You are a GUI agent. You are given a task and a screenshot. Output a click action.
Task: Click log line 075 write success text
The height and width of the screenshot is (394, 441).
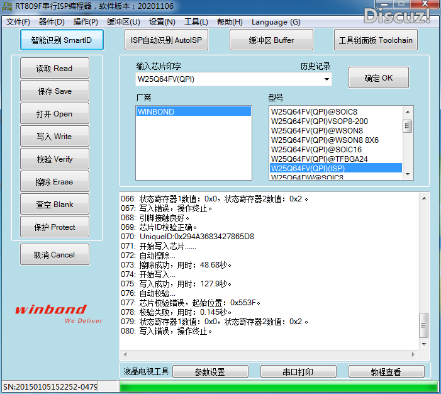[186, 284]
